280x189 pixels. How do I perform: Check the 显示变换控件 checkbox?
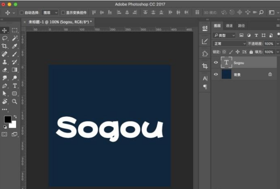coord(63,13)
